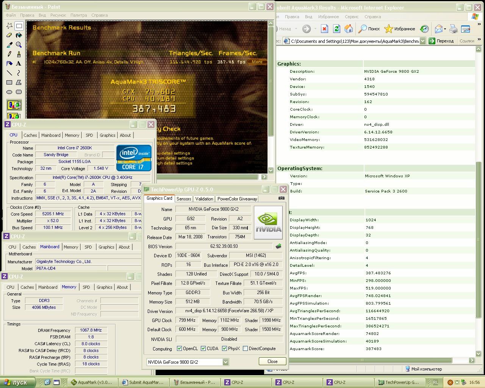Expand the IE address bar dropdown
The width and height of the screenshot is (485, 388).
click(x=423, y=41)
